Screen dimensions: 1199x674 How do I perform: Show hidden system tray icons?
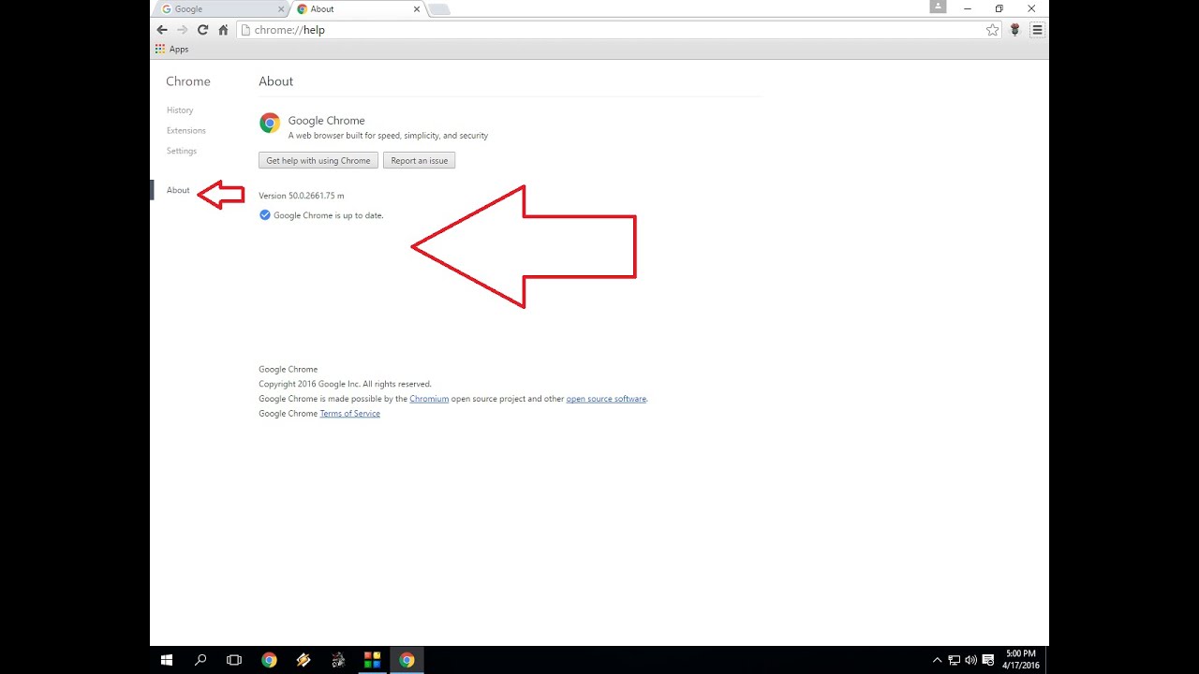pos(937,660)
